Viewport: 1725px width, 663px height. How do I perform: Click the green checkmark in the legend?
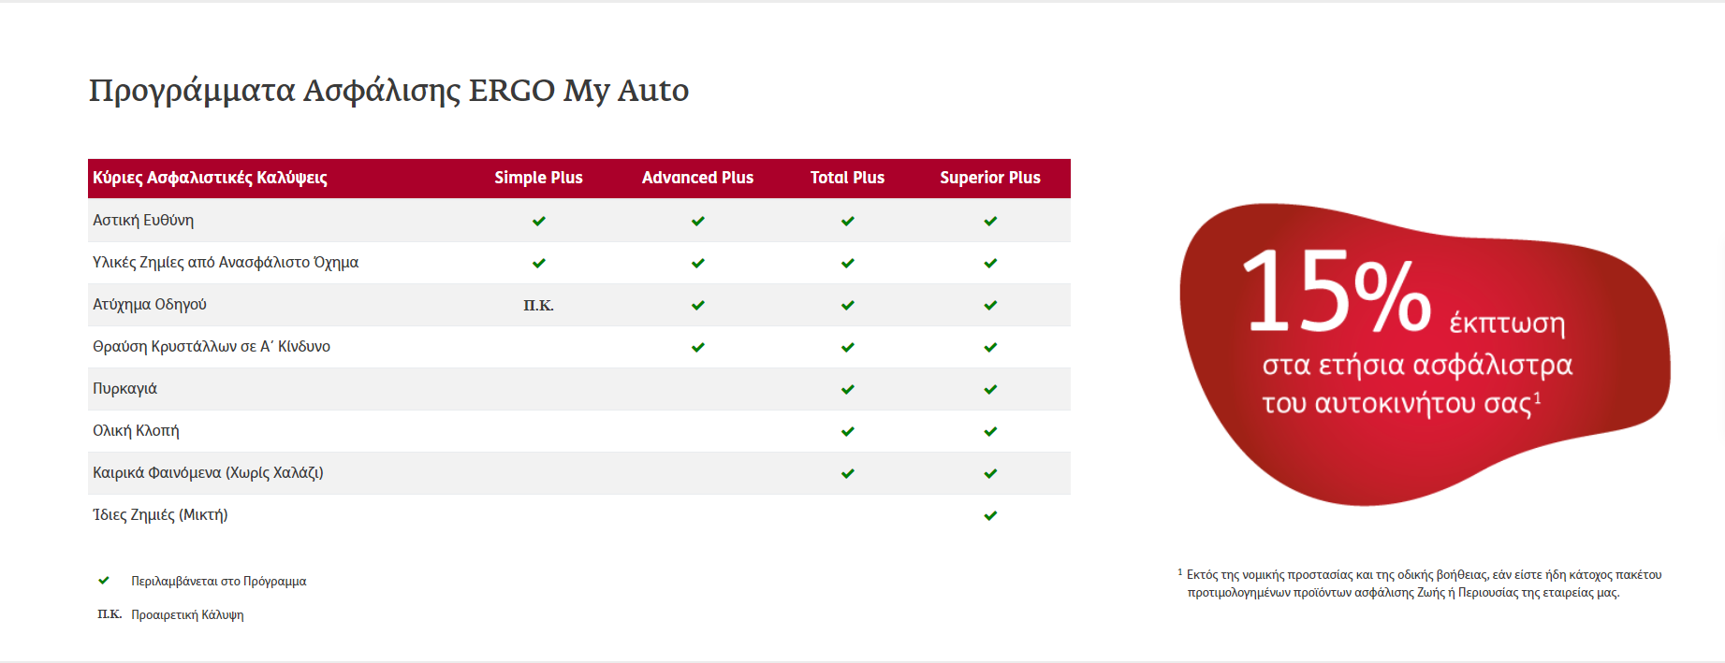click(x=104, y=581)
